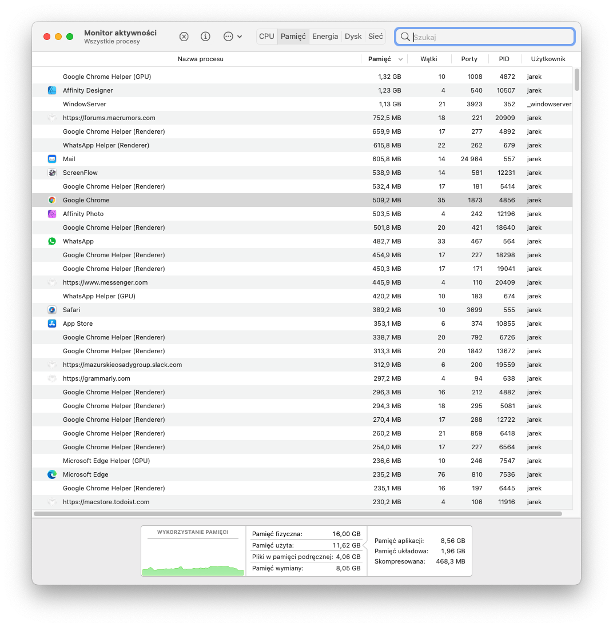Sort by Nazwa procesu column header
The height and width of the screenshot is (627, 613).
pyautogui.click(x=201, y=59)
